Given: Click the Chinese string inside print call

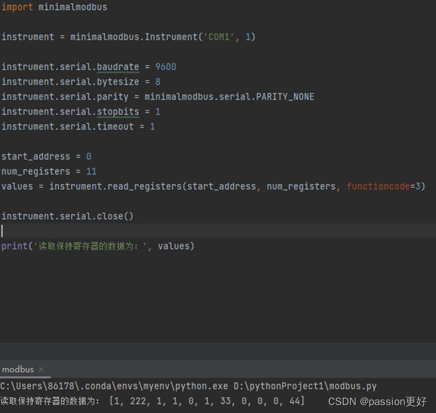Looking at the screenshot, I should click(91, 246).
